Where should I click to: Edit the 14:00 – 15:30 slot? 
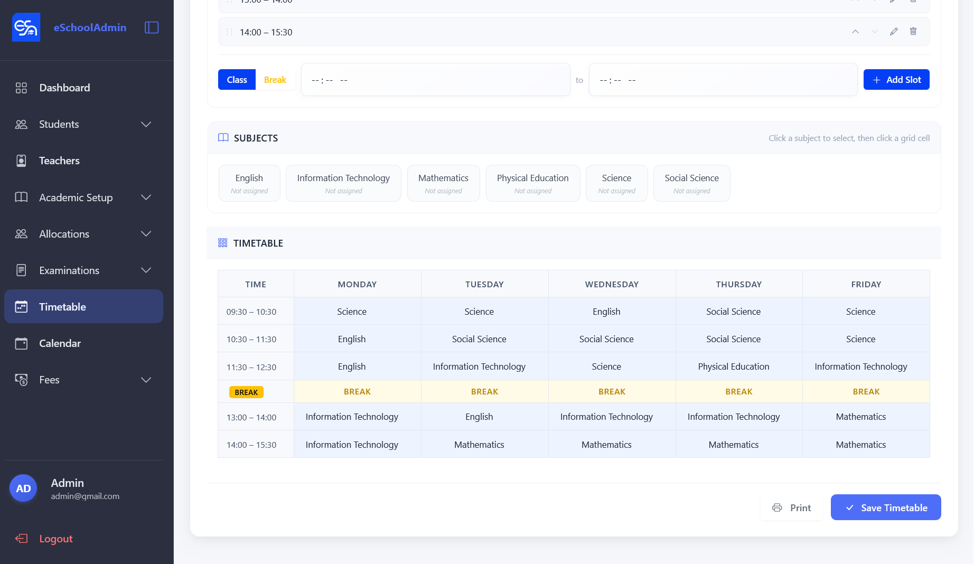tap(894, 32)
